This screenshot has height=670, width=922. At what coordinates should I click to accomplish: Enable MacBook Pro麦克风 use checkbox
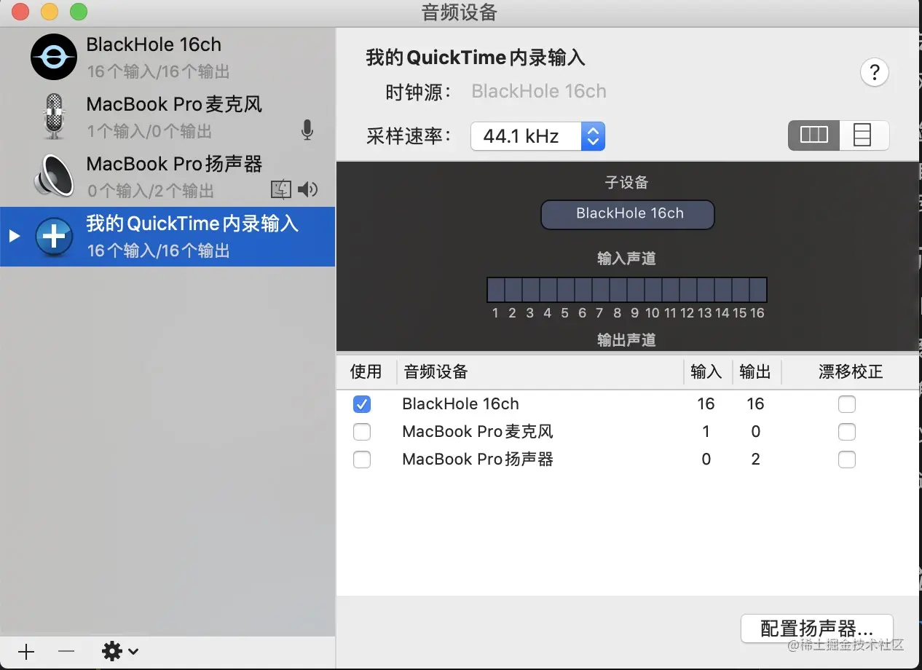[x=362, y=432]
